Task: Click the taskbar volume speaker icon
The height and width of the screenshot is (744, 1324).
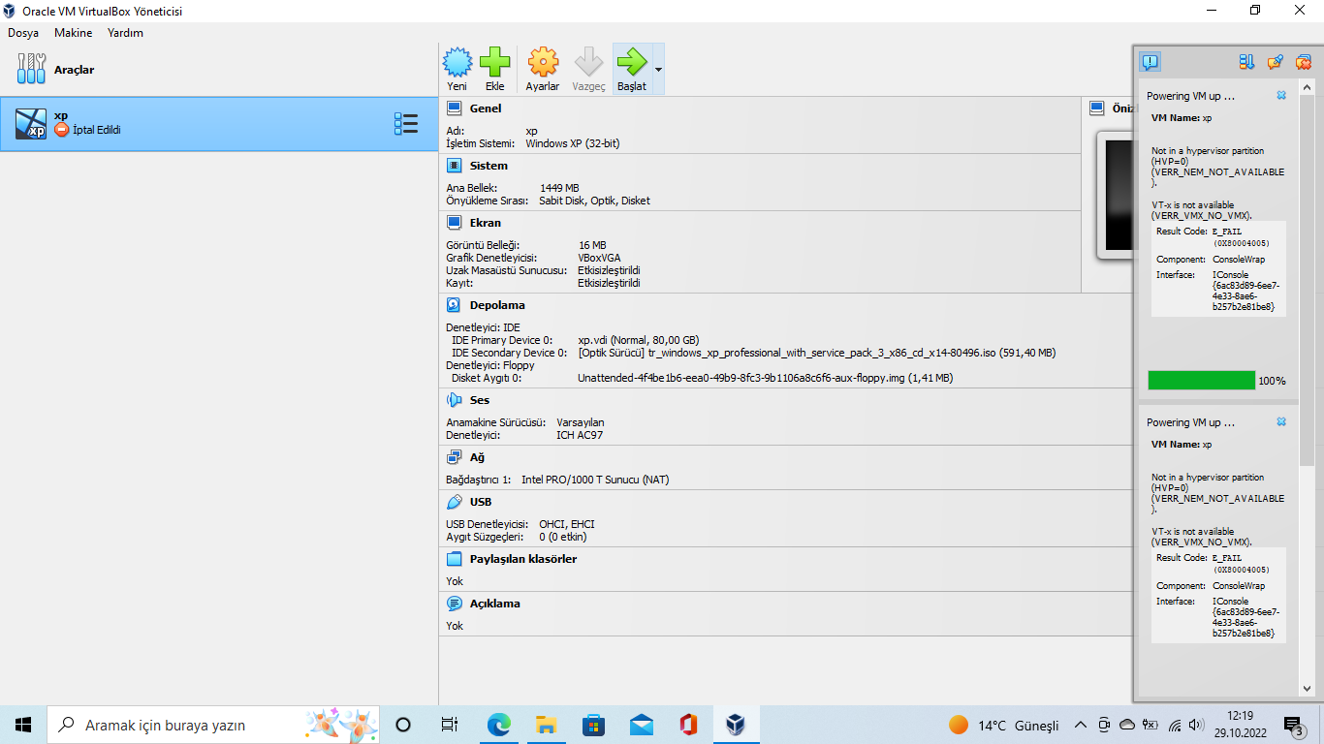Action: click(x=1196, y=725)
